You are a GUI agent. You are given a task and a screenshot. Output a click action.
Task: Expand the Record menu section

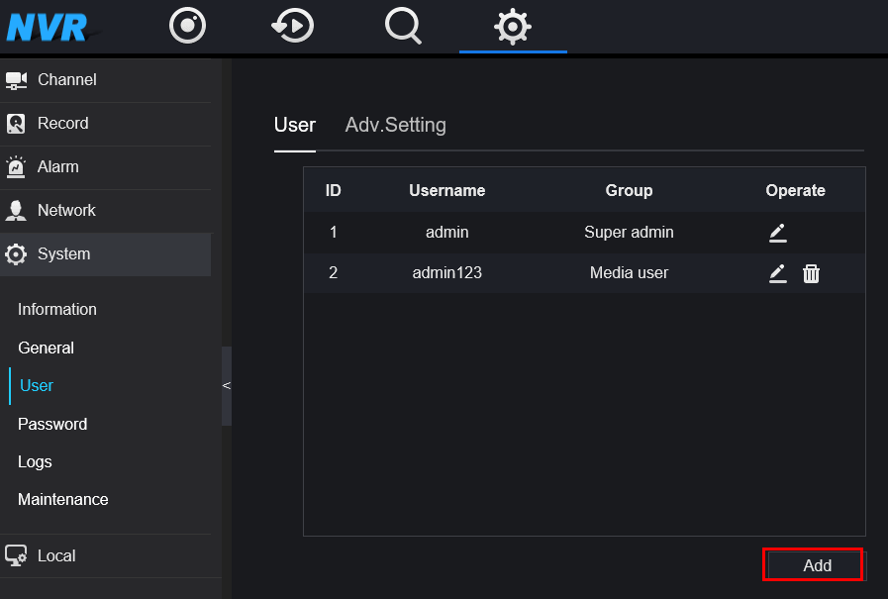point(62,124)
